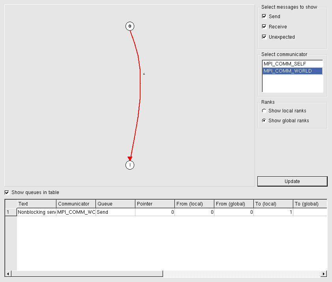
Task: Click the Pointer column header
Action: (155, 204)
